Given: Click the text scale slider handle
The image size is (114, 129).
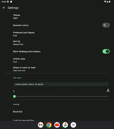Looking at the screenshot, I should pyautogui.click(x=14, y=96).
